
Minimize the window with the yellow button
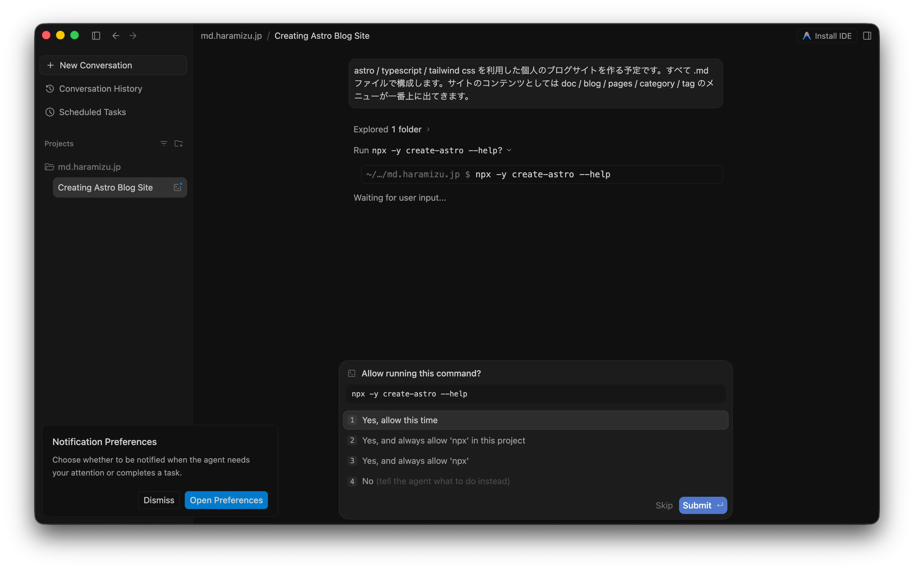tap(60, 35)
